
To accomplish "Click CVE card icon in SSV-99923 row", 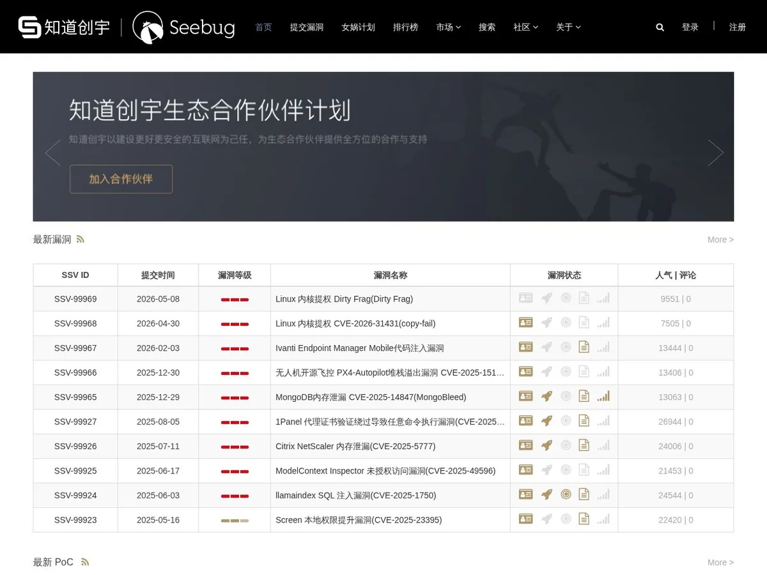I will pyautogui.click(x=526, y=519).
